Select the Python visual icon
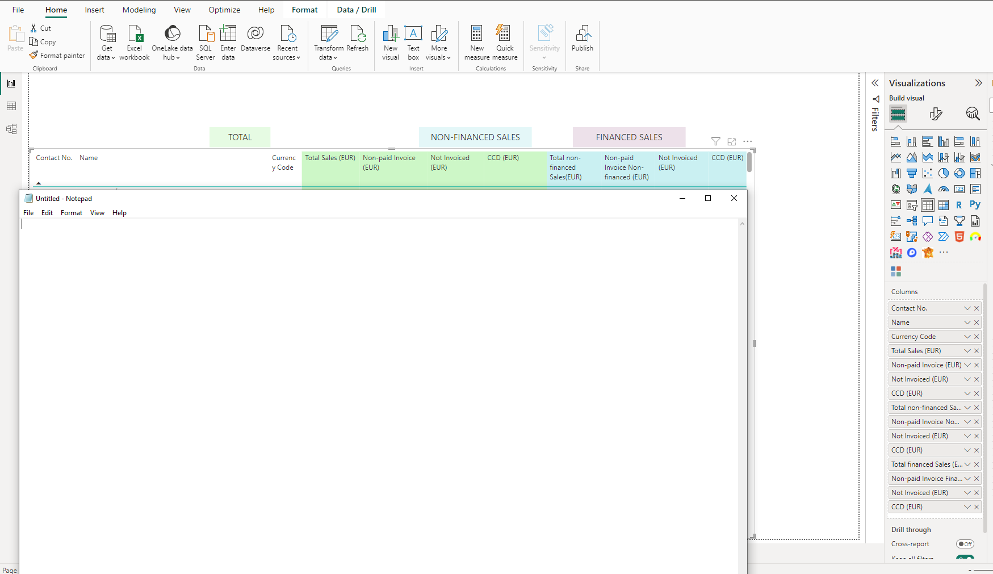993x574 pixels. coord(975,205)
